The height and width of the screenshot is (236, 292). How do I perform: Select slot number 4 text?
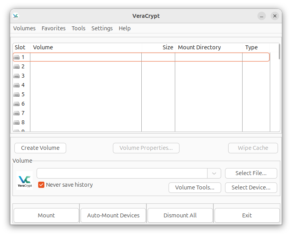click(x=23, y=85)
